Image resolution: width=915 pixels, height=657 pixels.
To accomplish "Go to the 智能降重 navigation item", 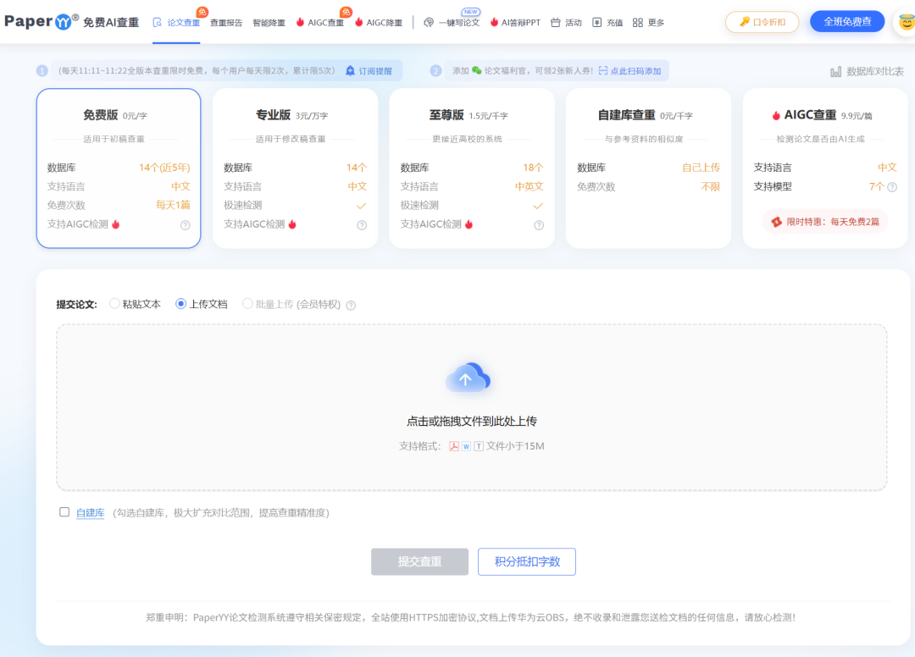I will 269,23.
